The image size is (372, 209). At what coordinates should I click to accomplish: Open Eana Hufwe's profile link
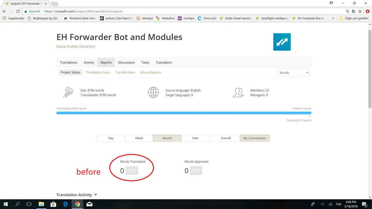(67, 46)
